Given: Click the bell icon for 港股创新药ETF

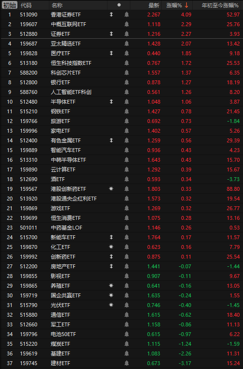Looking at the screenshot, I should (126, 189).
